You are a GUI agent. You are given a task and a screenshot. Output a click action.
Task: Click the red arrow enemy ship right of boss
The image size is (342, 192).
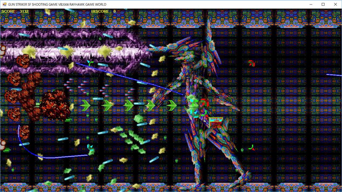point(252,63)
